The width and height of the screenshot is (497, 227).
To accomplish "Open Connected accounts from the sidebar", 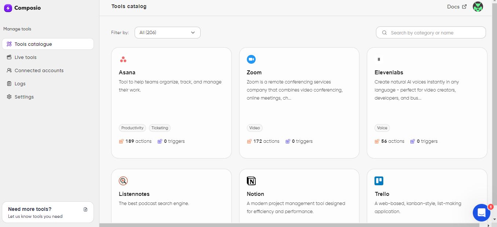I will point(38,70).
